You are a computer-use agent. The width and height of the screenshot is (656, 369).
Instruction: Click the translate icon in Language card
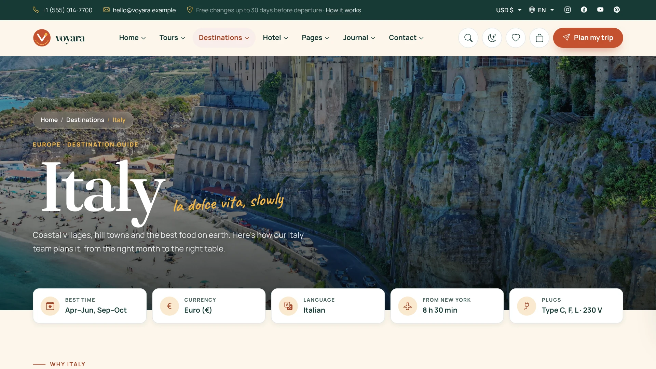[x=288, y=306]
